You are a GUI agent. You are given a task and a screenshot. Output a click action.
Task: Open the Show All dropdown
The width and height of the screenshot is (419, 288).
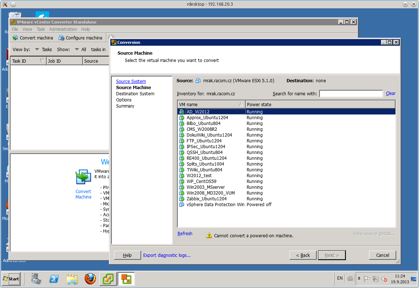coord(81,49)
